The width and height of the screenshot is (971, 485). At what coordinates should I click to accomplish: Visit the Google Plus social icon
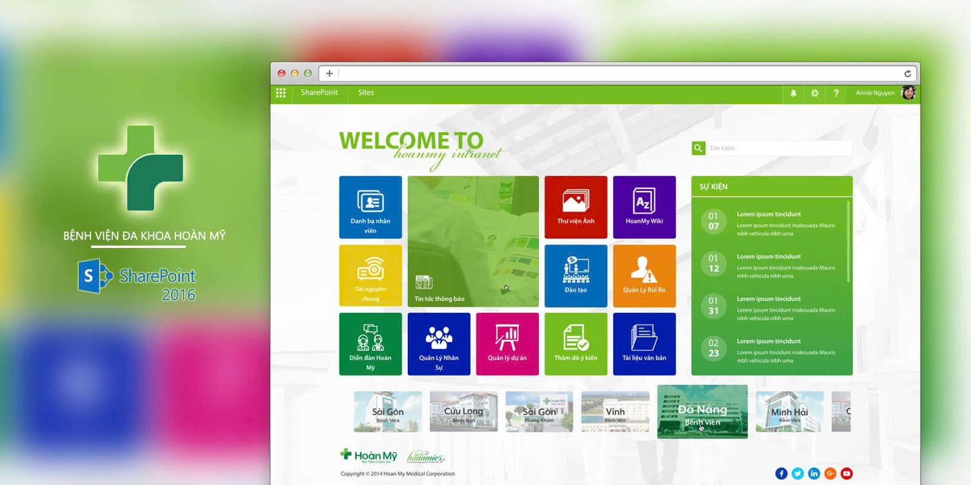(830, 473)
